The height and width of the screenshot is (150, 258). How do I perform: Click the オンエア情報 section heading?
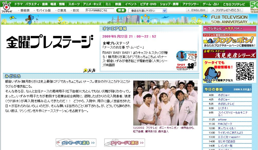(x=114, y=29)
